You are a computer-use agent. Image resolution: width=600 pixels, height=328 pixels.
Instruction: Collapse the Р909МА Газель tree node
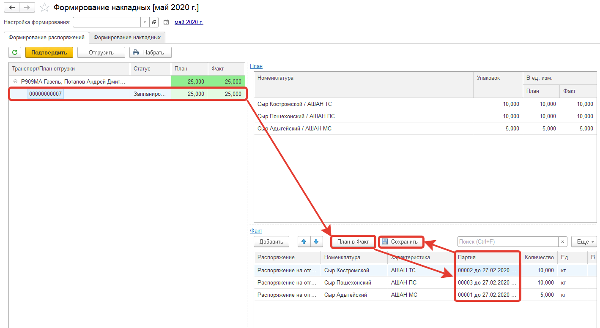point(15,81)
